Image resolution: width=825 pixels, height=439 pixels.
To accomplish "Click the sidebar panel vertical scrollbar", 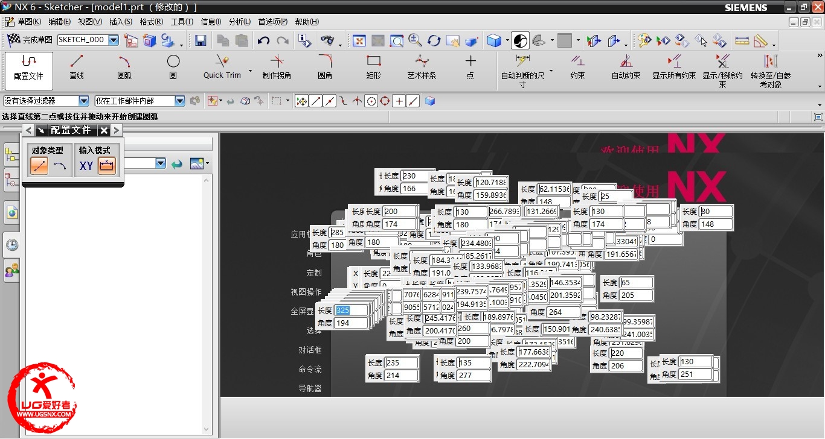I will (x=207, y=305).
